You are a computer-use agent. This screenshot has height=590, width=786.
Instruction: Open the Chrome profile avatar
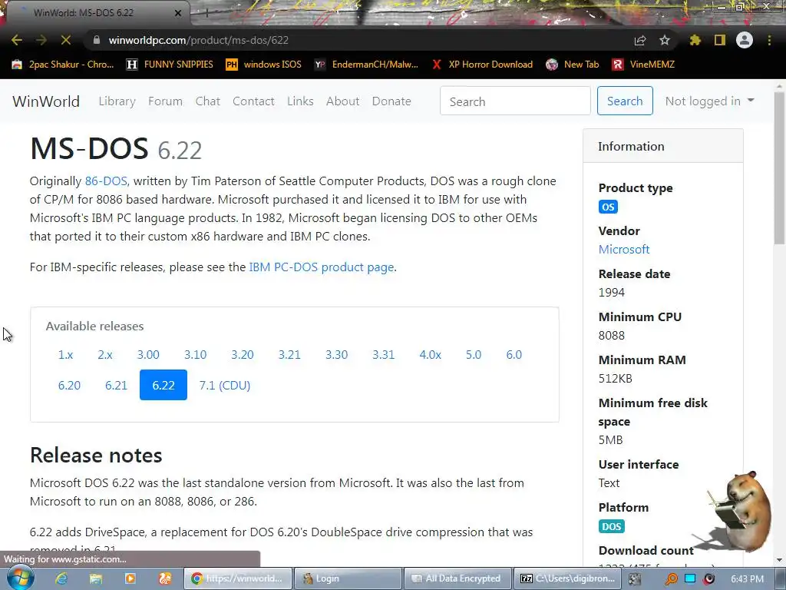745,40
